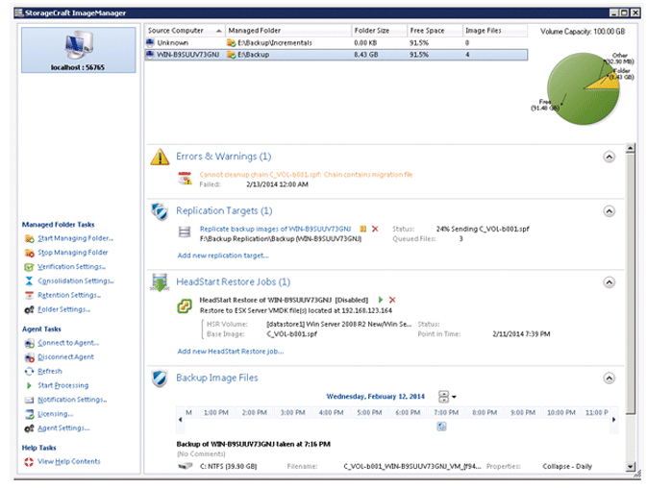Click the Folder Settings gear icon

coord(29,309)
